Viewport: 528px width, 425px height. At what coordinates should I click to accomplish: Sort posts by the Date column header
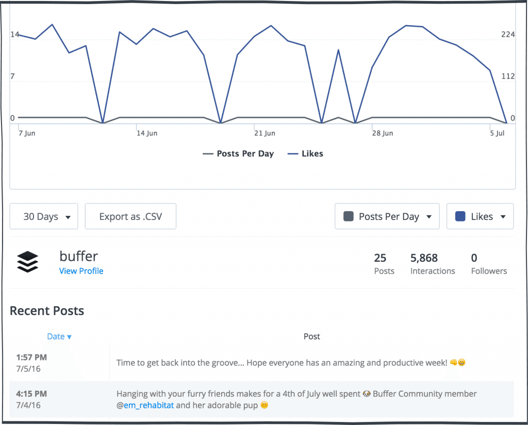pos(56,337)
